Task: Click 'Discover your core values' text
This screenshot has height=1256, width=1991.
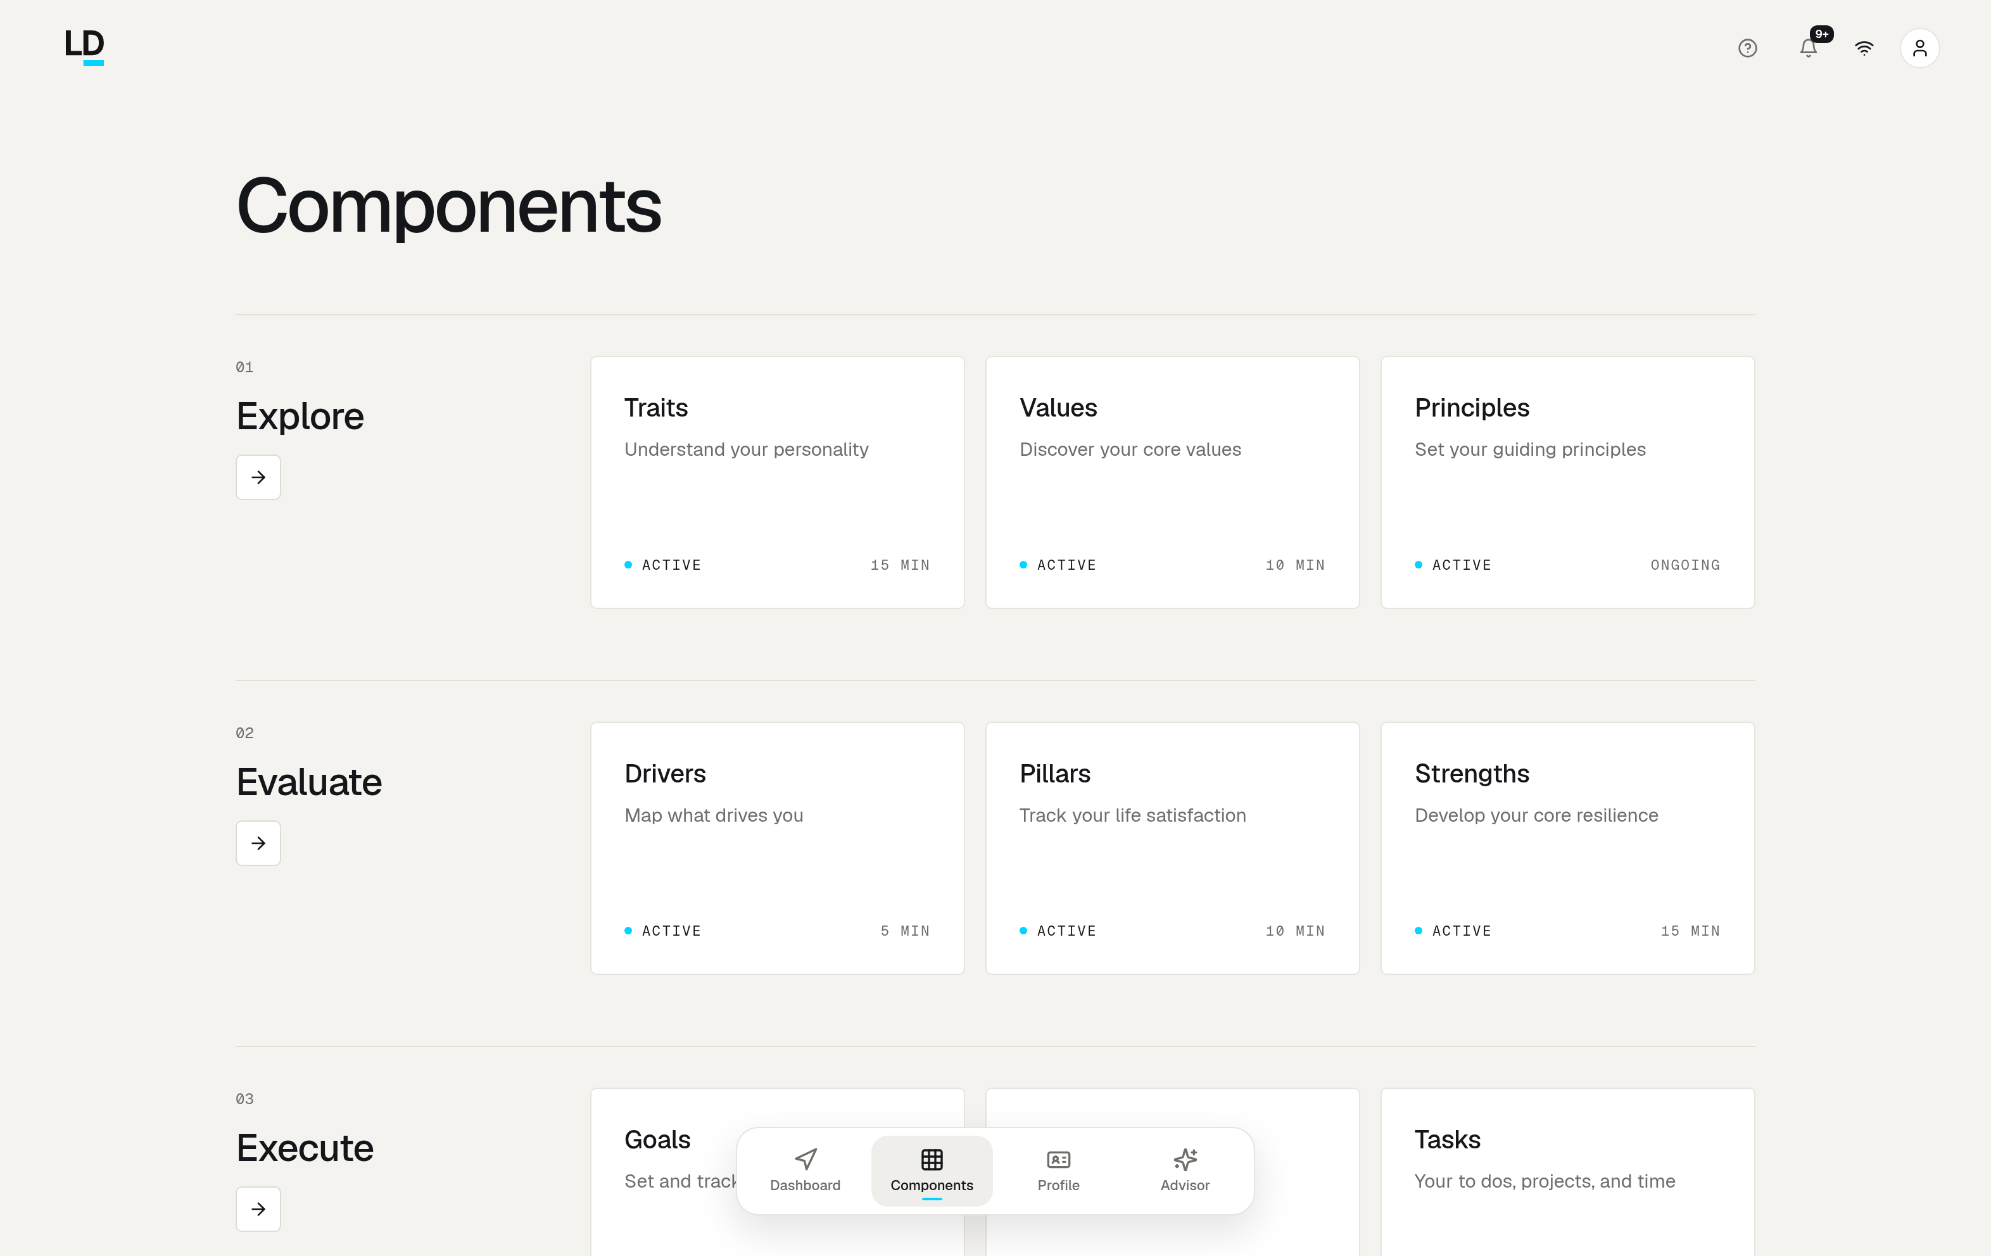Action: [1130, 449]
